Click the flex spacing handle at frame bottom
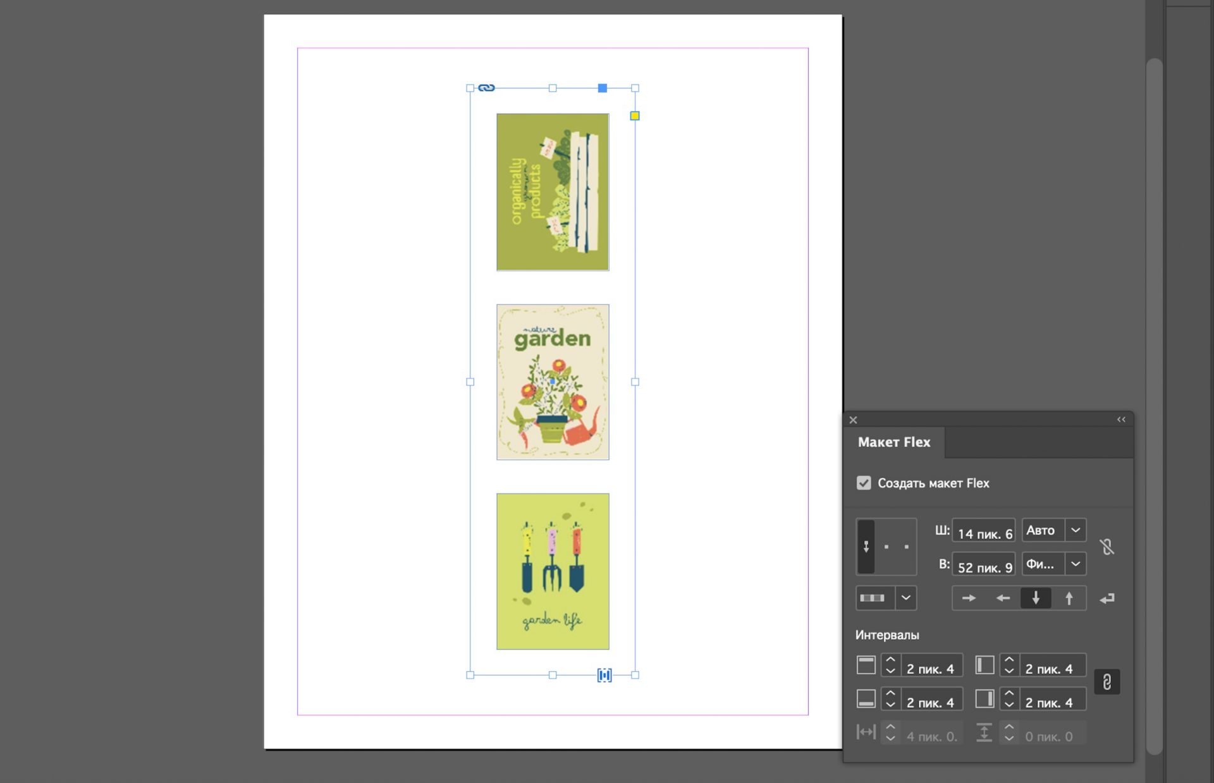This screenshot has width=1214, height=783. [604, 676]
